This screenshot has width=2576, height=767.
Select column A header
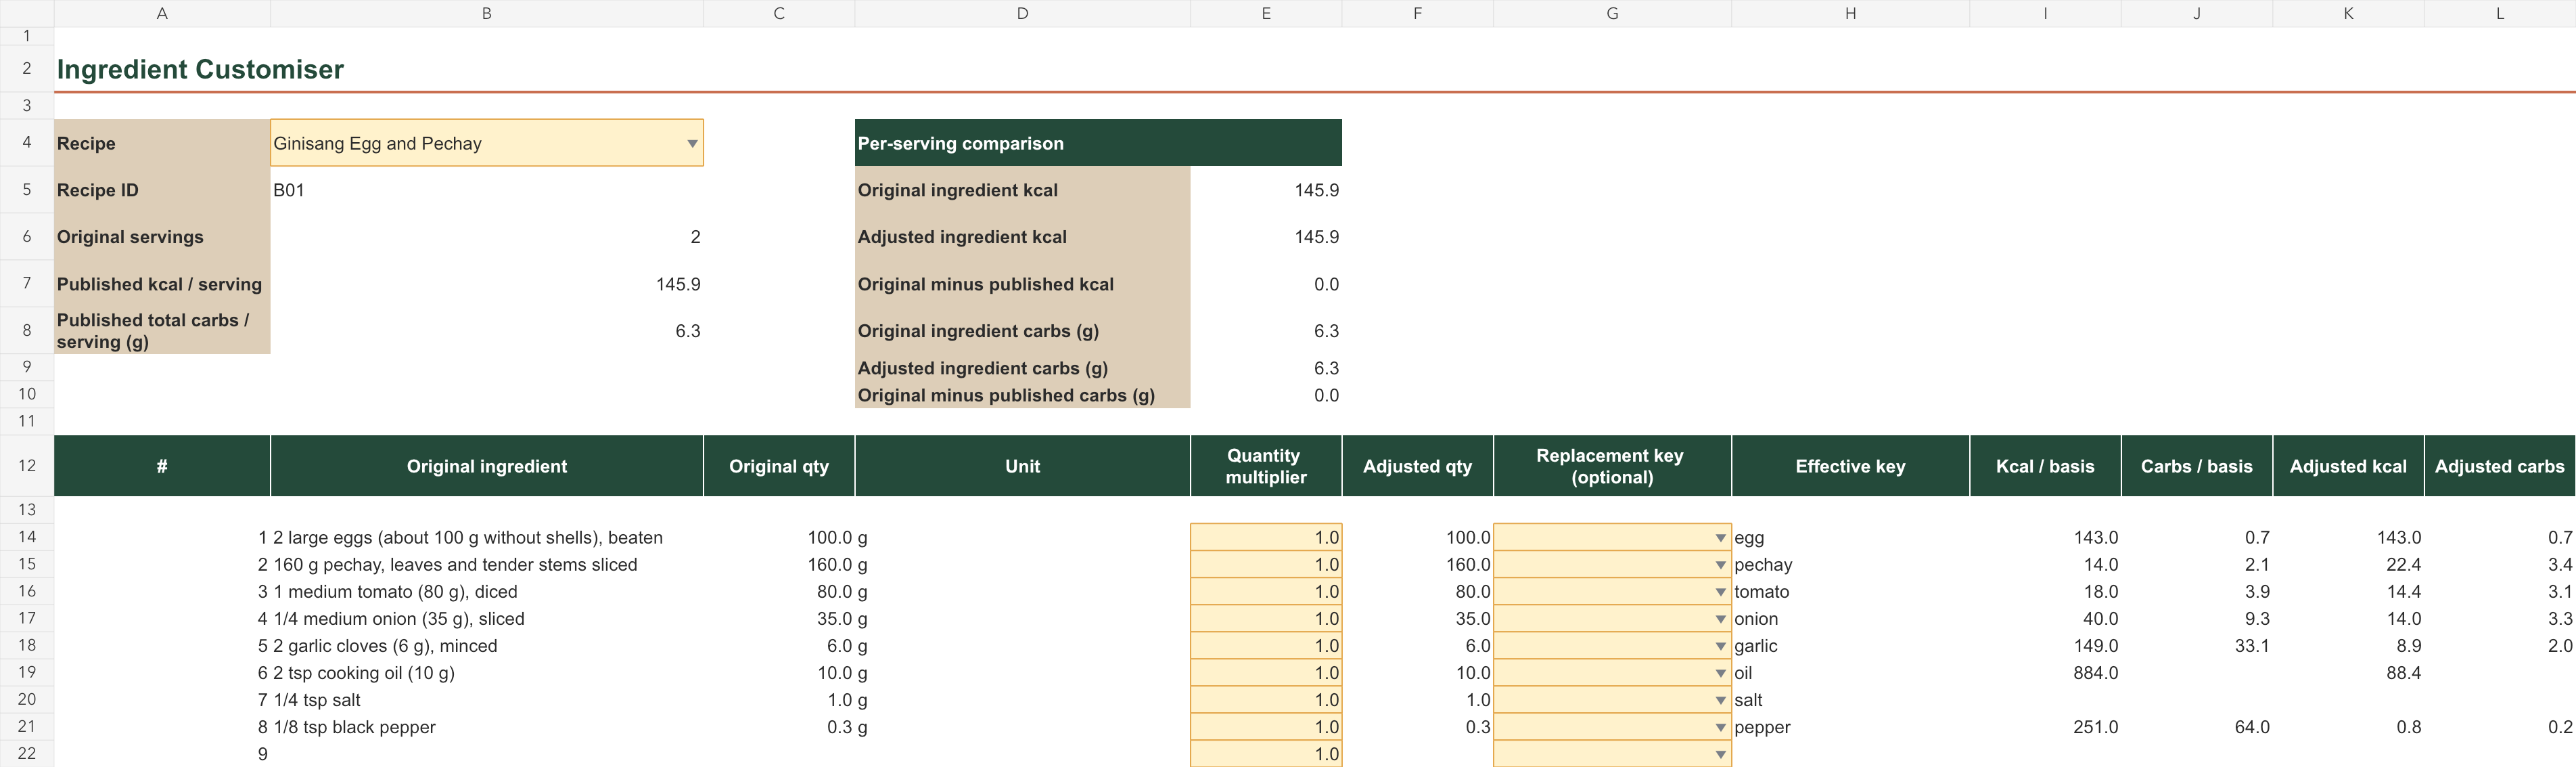point(162,13)
